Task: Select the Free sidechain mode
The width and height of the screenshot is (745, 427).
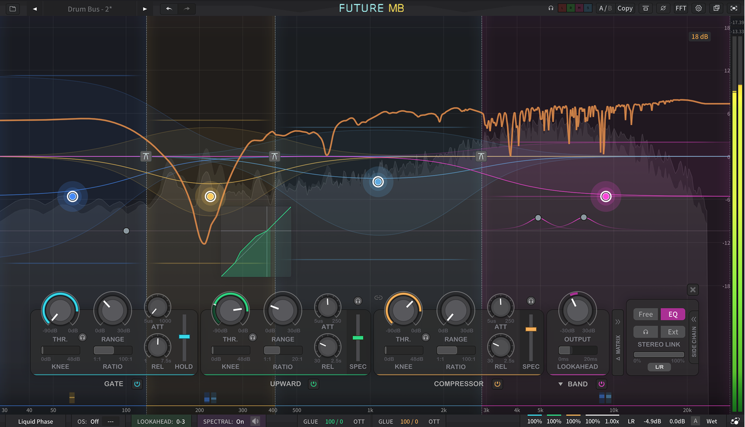Action: click(645, 314)
